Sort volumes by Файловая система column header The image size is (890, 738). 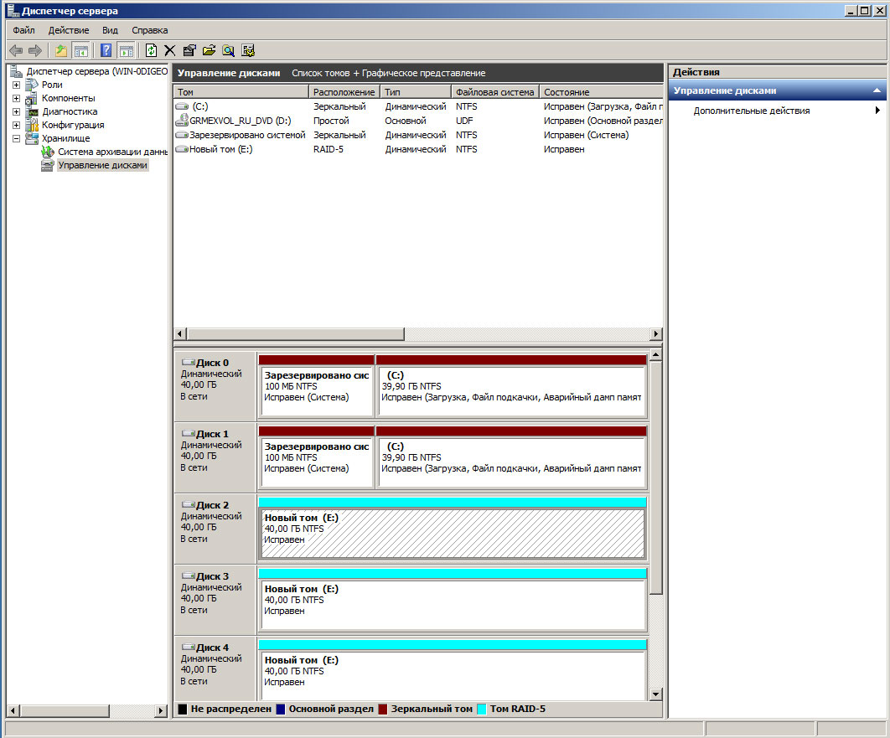[x=494, y=92]
